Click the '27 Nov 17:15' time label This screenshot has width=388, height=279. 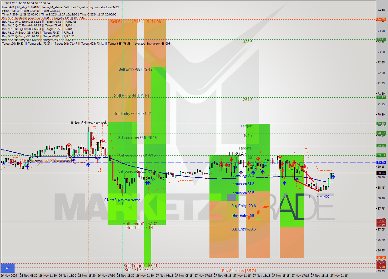click(300, 276)
